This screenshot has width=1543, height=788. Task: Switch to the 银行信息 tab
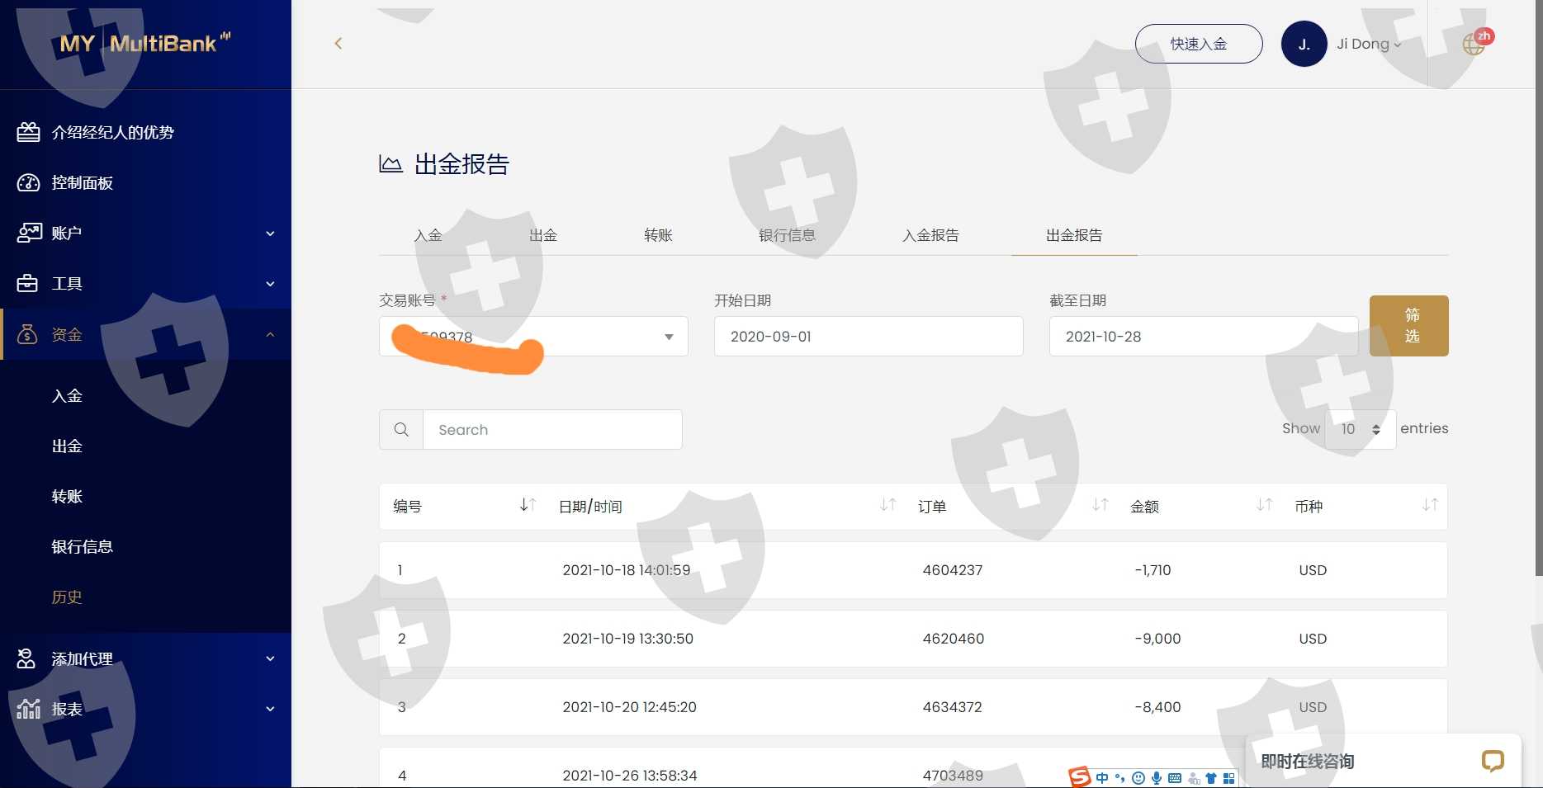click(x=787, y=235)
